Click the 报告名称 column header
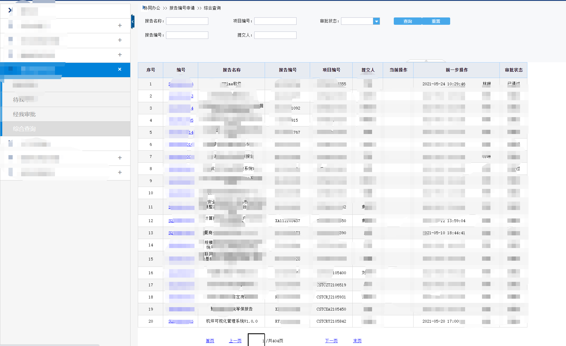The height and width of the screenshot is (346, 566). click(231, 70)
